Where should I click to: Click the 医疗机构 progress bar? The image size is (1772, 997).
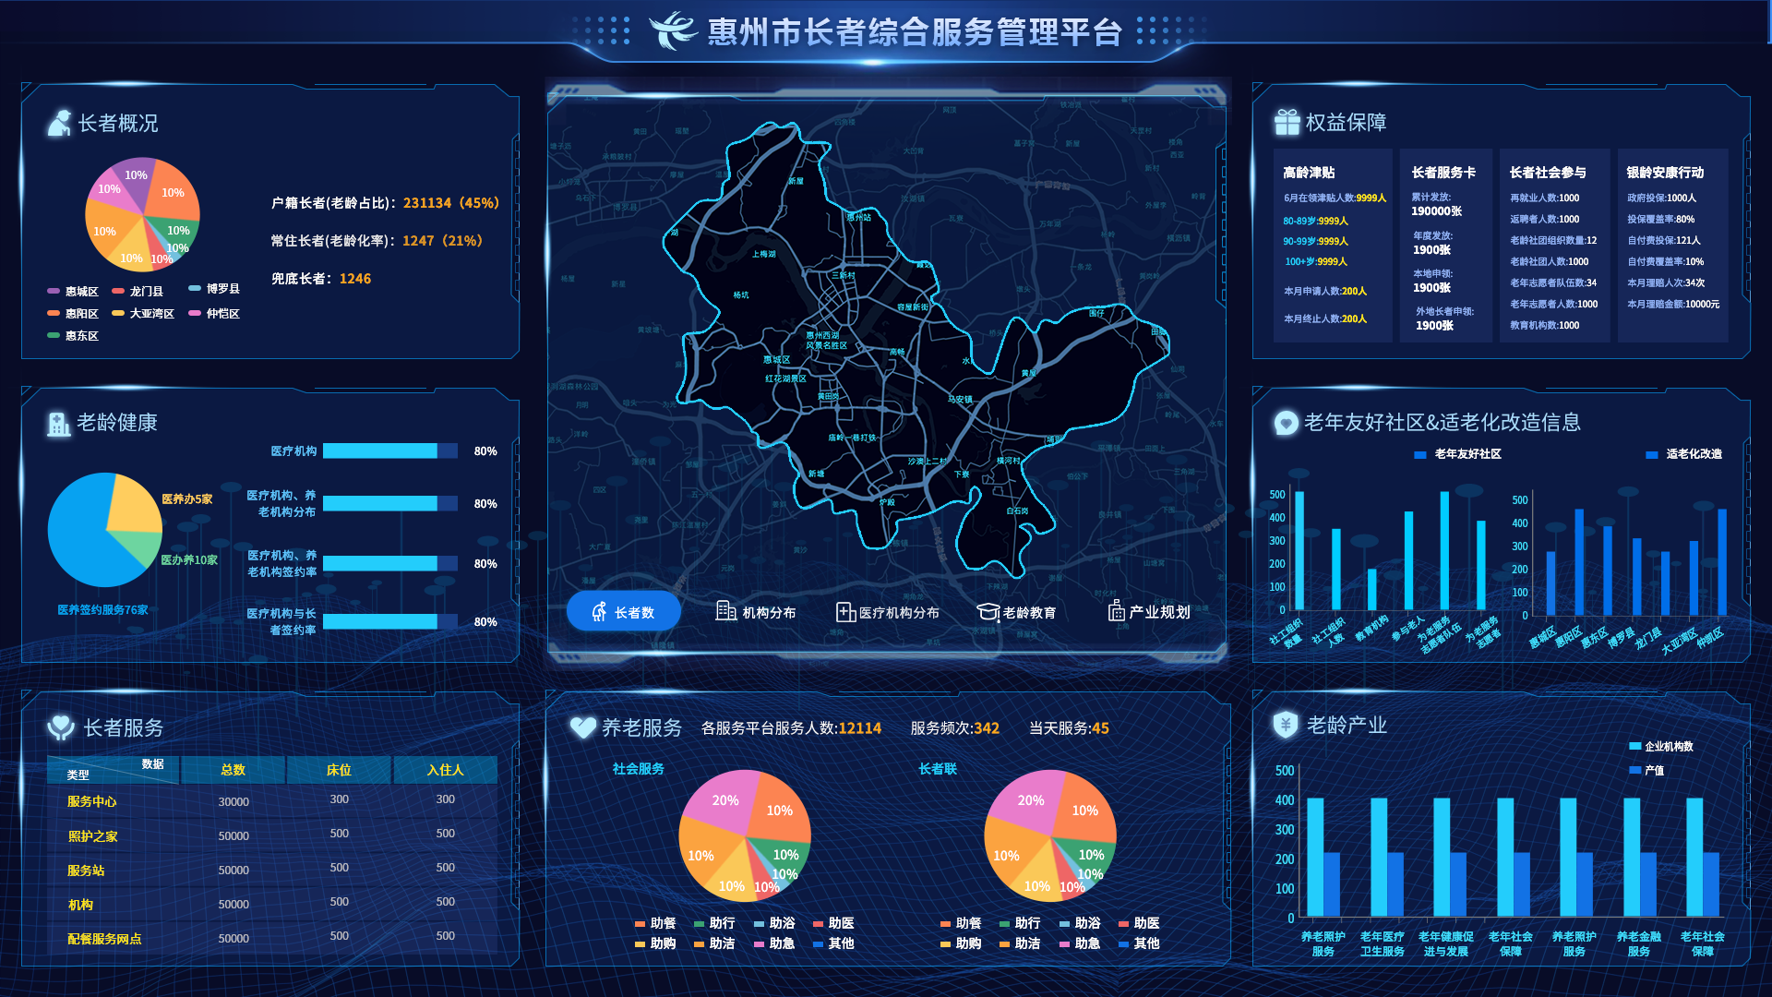click(389, 451)
